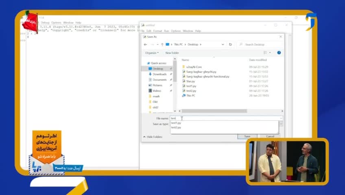
Task: Sort by Date modified column header
Action: tap(258, 60)
